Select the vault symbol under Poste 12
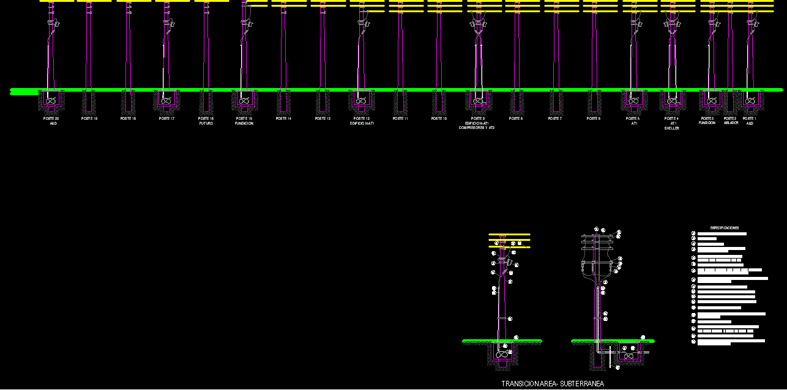The image size is (787, 390). (x=362, y=100)
